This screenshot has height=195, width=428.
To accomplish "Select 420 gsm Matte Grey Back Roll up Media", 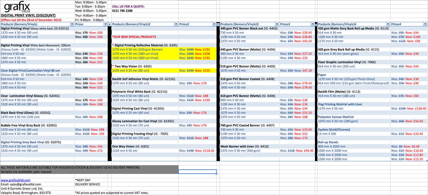I will [353, 29].
